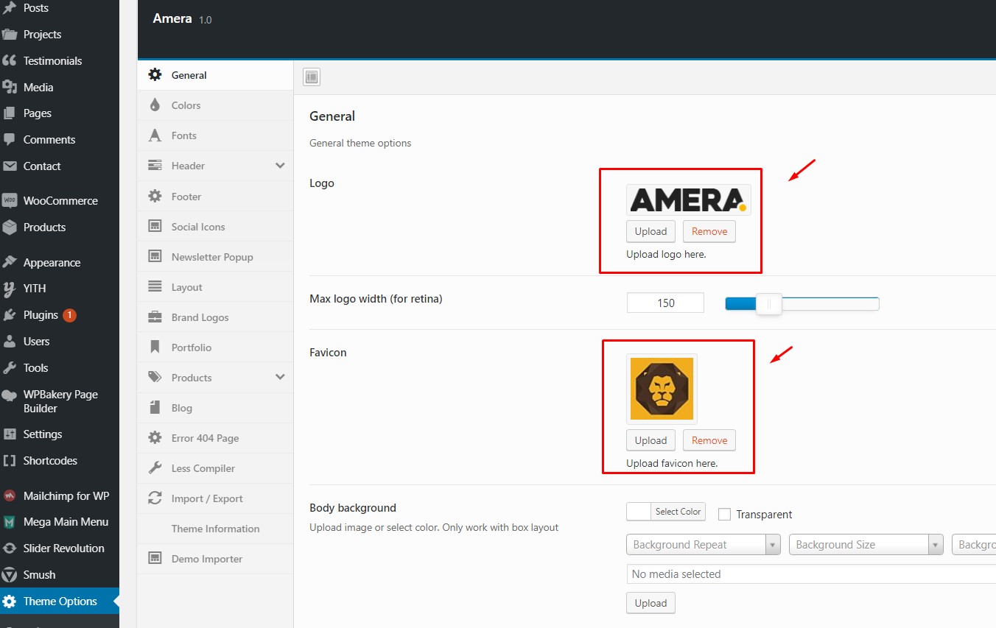Open the Background Size dropdown

coord(866,545)
